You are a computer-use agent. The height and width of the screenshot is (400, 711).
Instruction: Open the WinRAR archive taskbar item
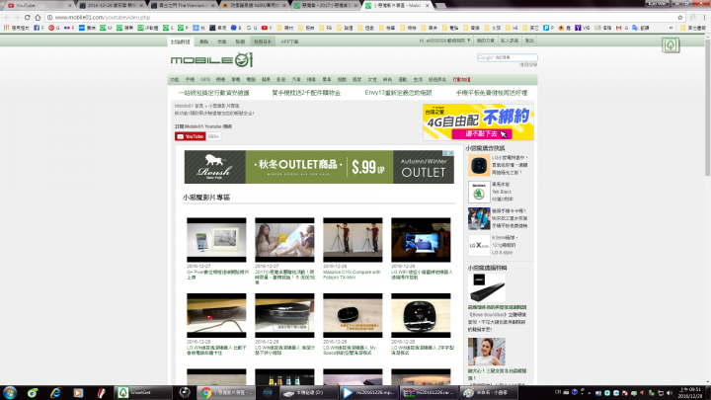click(430, 392)
